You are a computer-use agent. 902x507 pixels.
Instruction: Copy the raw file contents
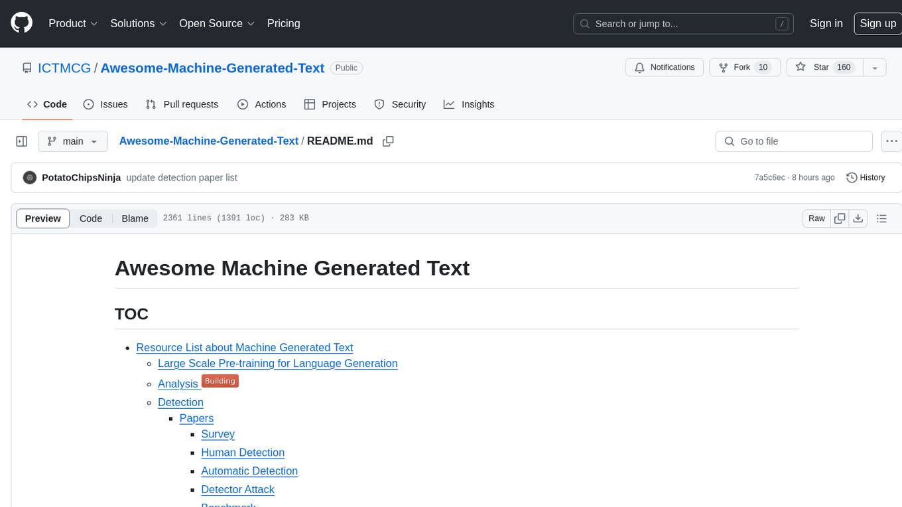tap(840, 218)
